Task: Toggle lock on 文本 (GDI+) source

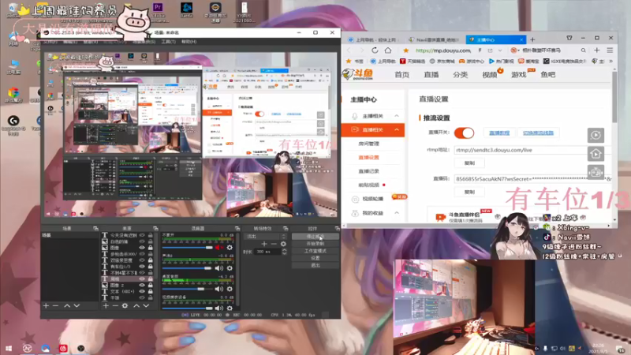Action: pos(150,291)
